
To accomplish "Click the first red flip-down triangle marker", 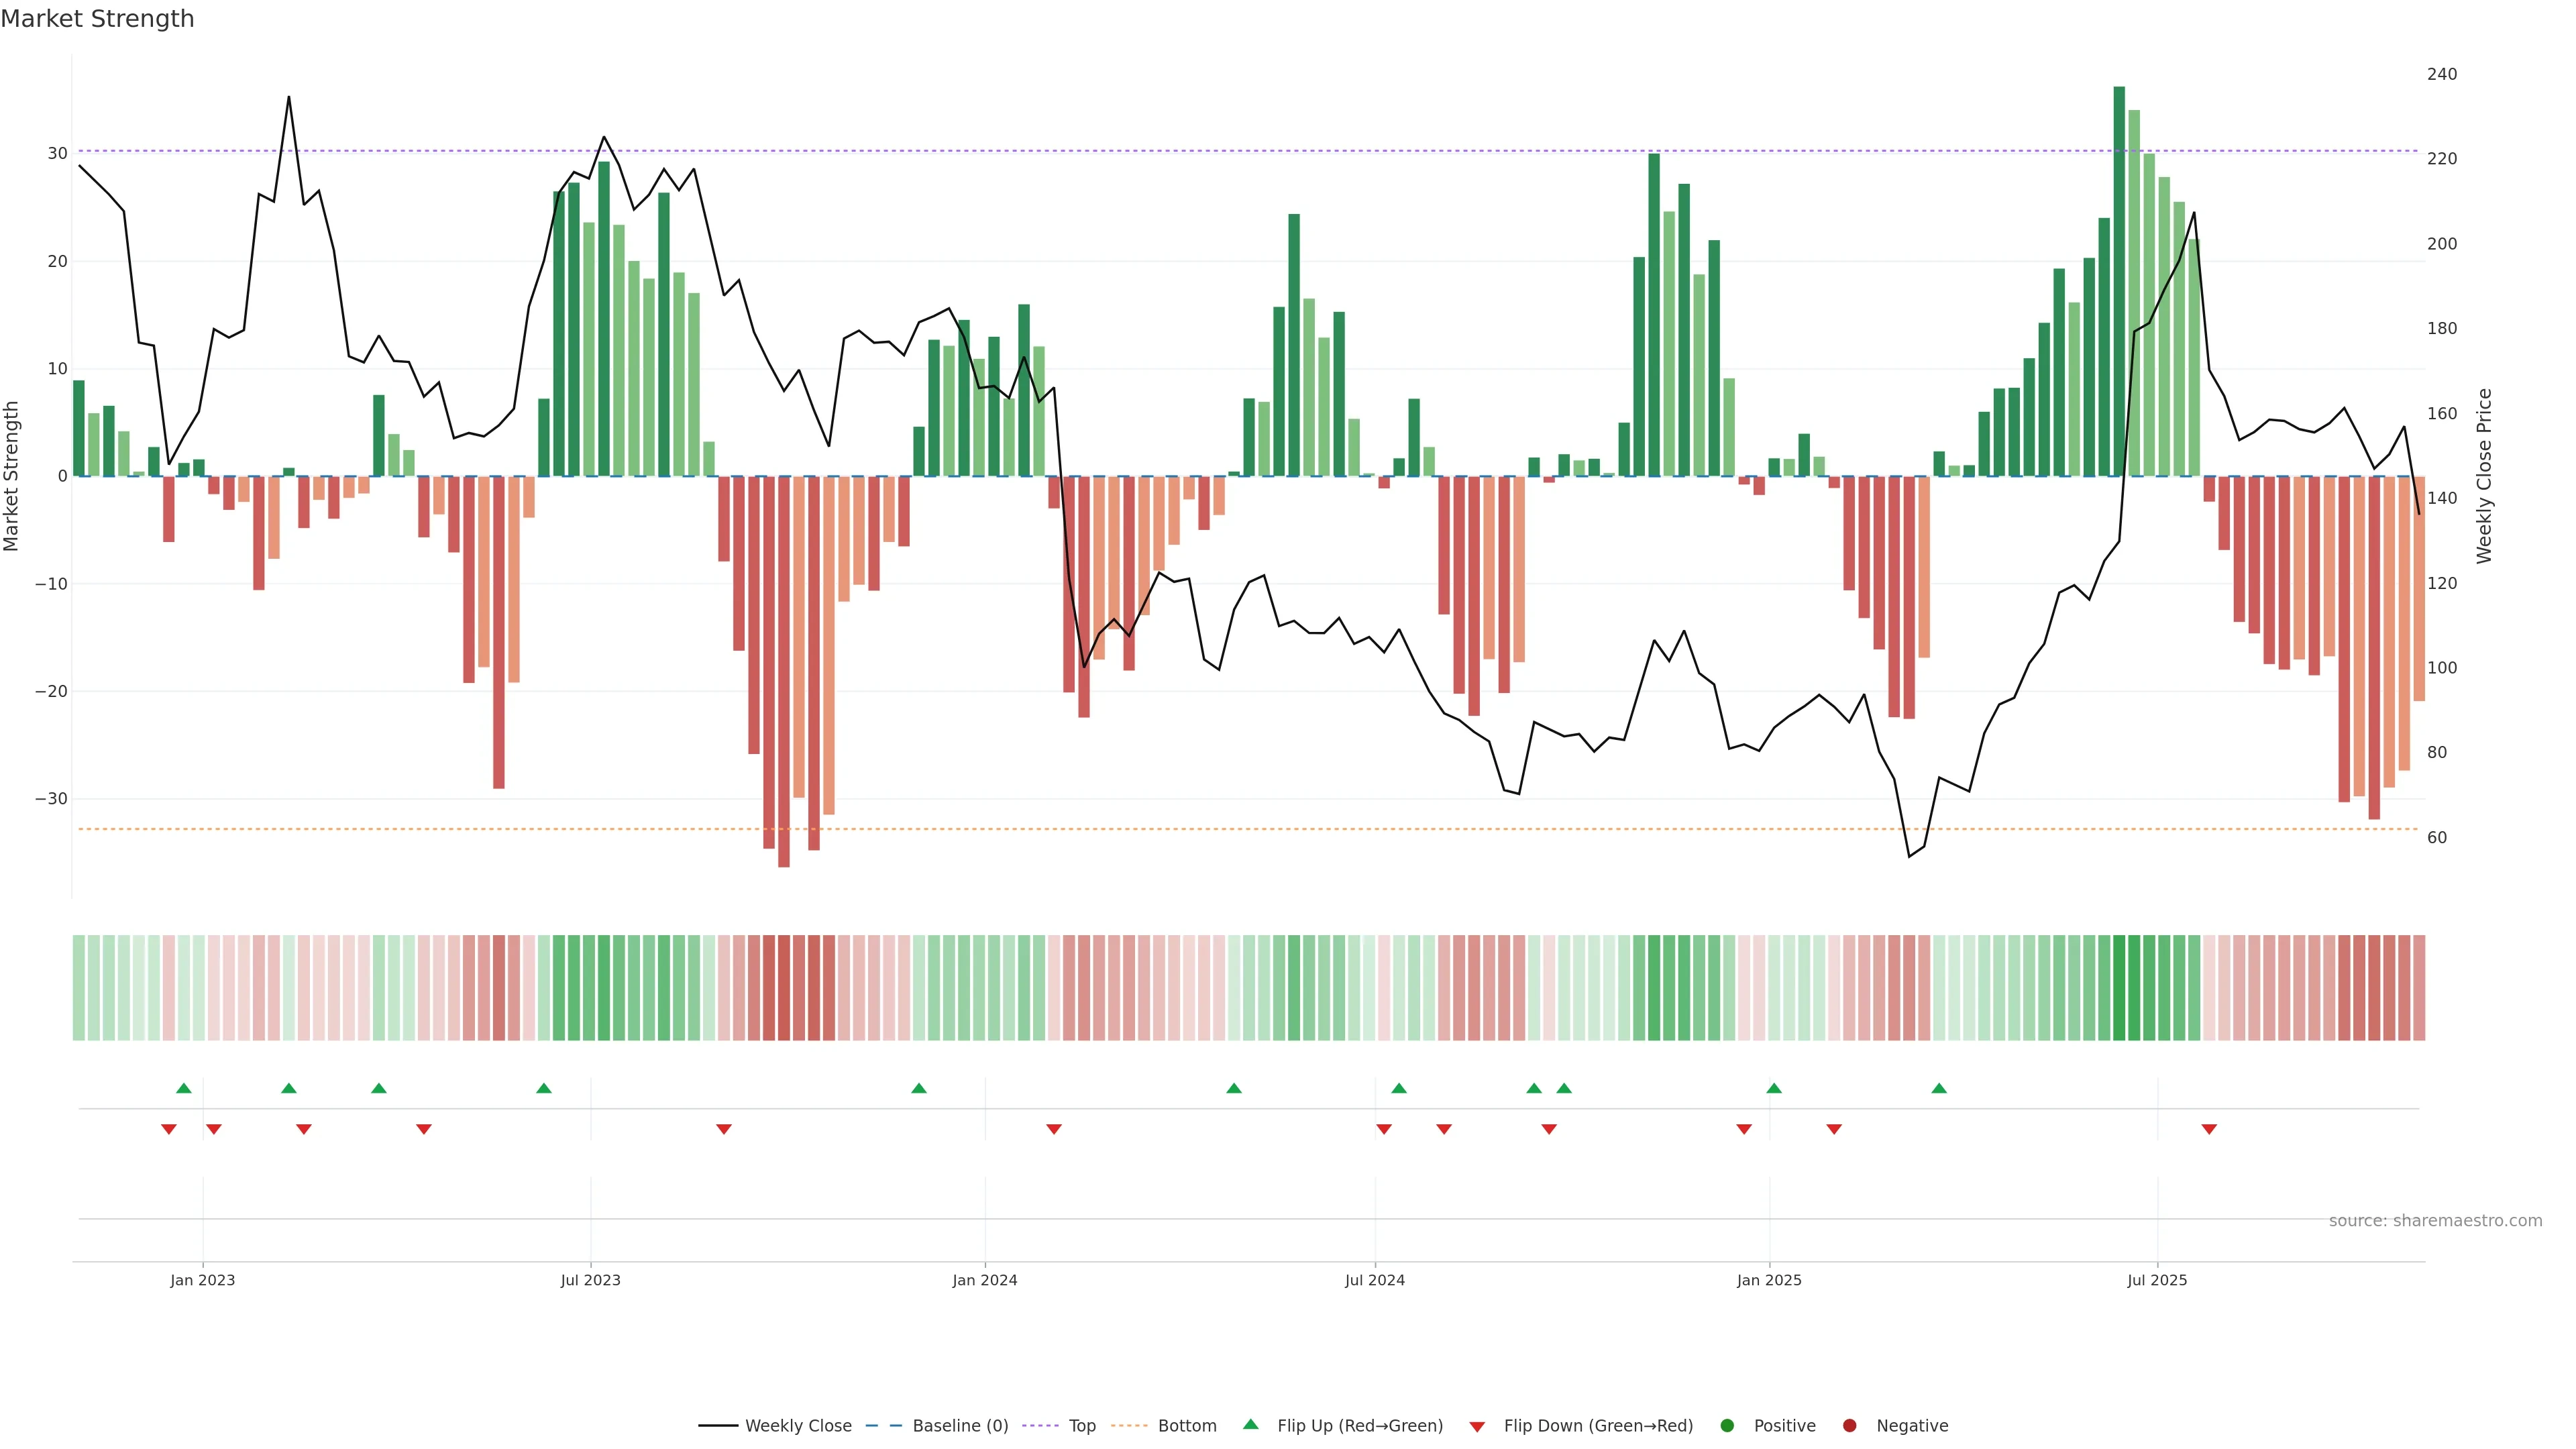I will pos(169,1129).
